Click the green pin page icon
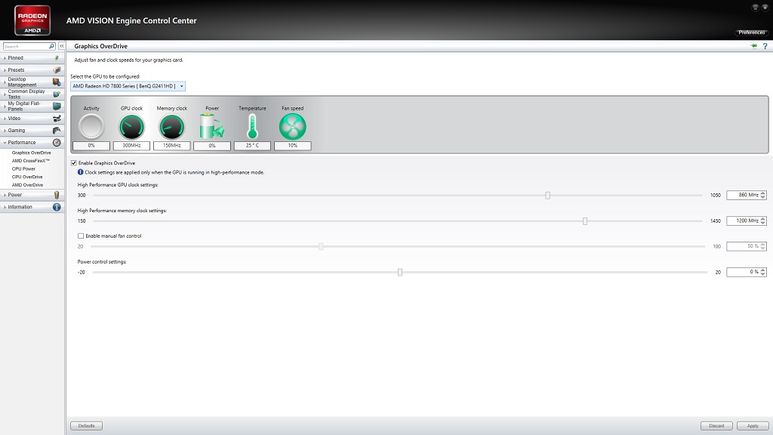Screen dimensions: 773x435 tap(754, 46)
